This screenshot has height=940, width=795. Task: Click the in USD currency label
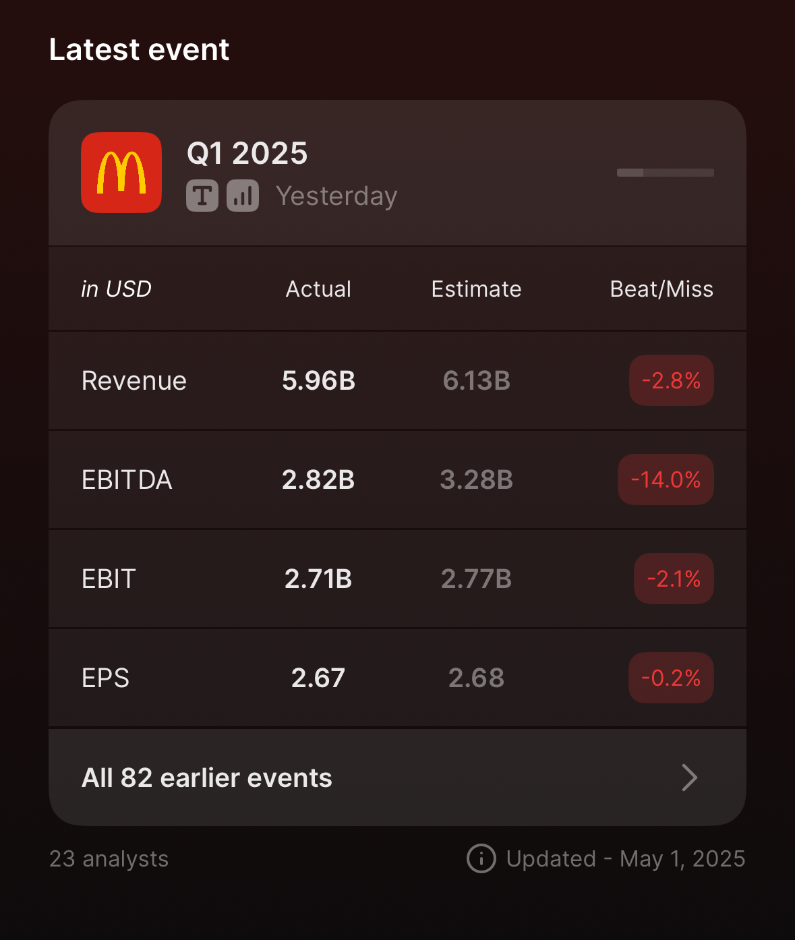pyautogui.click(x=116, y=289)
